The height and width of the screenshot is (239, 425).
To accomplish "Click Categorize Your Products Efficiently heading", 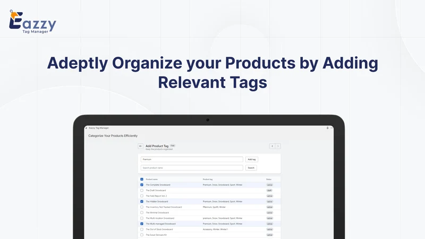I will [113, 136].
